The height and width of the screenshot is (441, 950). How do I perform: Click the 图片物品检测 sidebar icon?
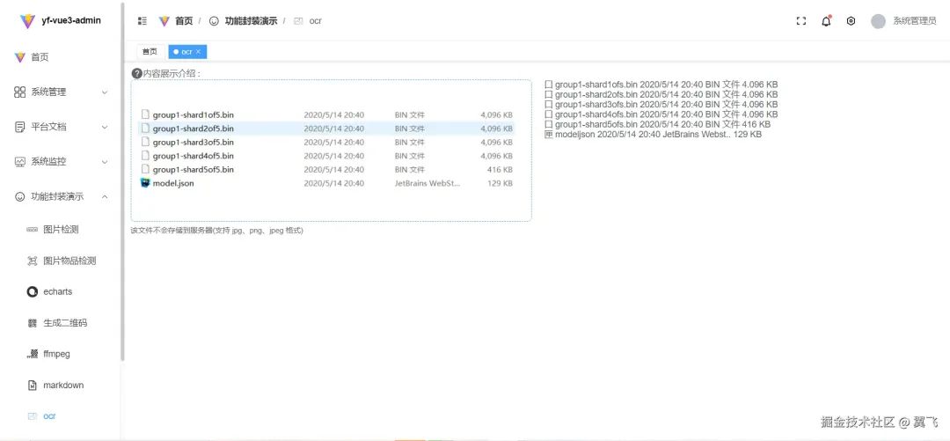33,261
